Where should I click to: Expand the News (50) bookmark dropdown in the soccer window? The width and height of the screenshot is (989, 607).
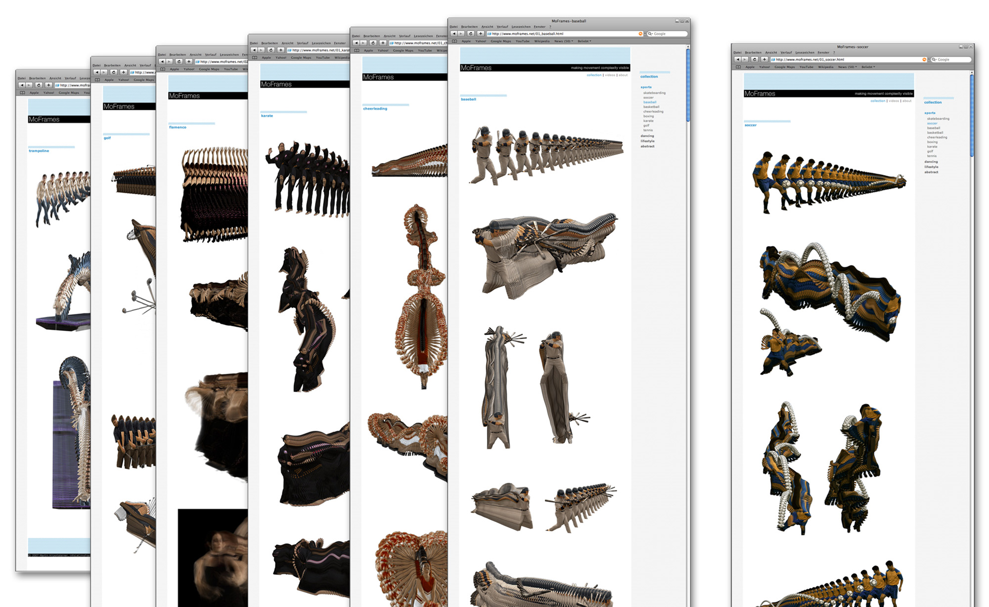coord(847,67)
